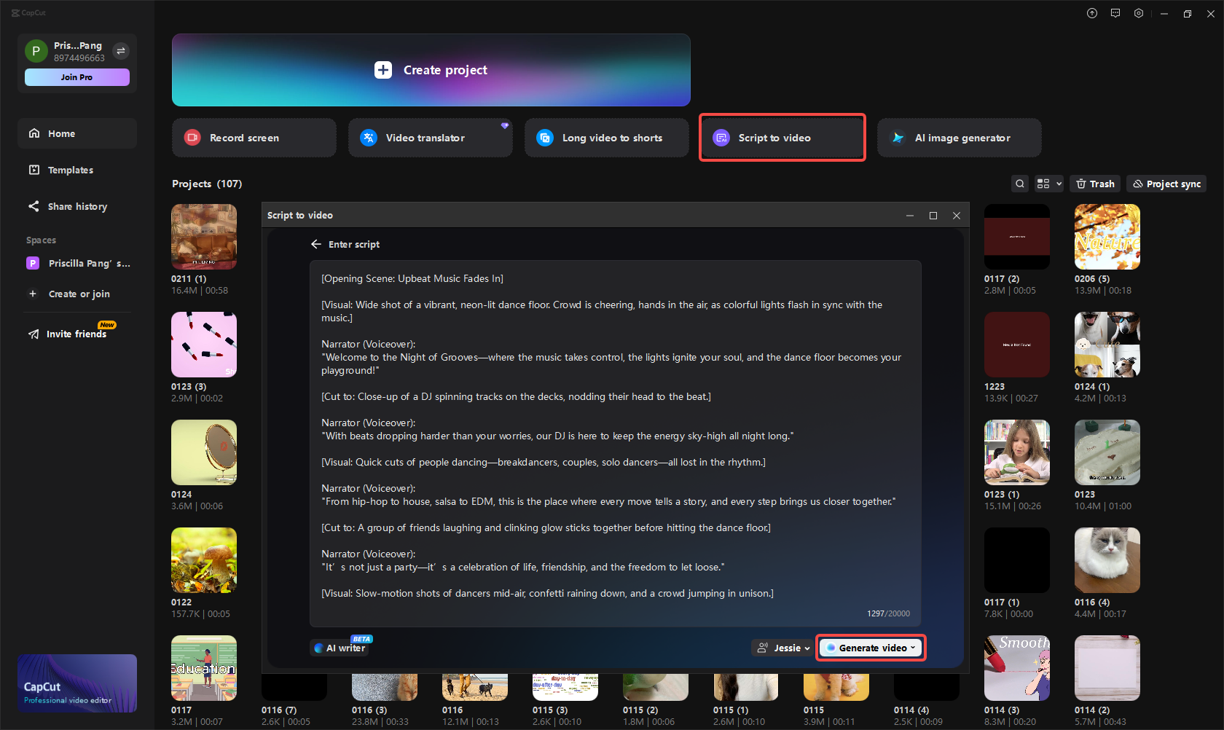Image resolution: width=1224 pixels, height=730 pixels.
Task: Click the Generate video dropdown button
Action: [871, 648]
